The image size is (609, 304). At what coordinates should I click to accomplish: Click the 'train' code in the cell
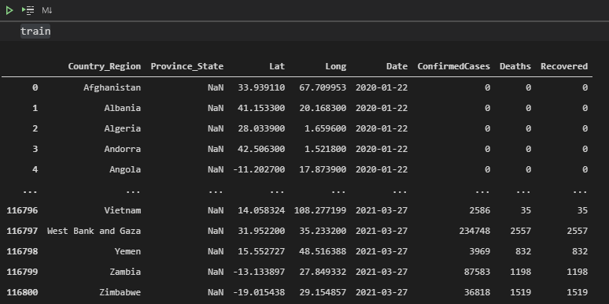pyautogui.click(x=35, y=31)
